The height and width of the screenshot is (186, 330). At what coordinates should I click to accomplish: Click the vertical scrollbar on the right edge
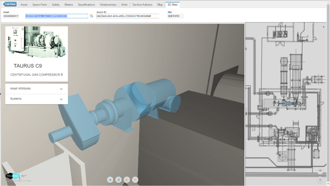click(x=328, y=92)
